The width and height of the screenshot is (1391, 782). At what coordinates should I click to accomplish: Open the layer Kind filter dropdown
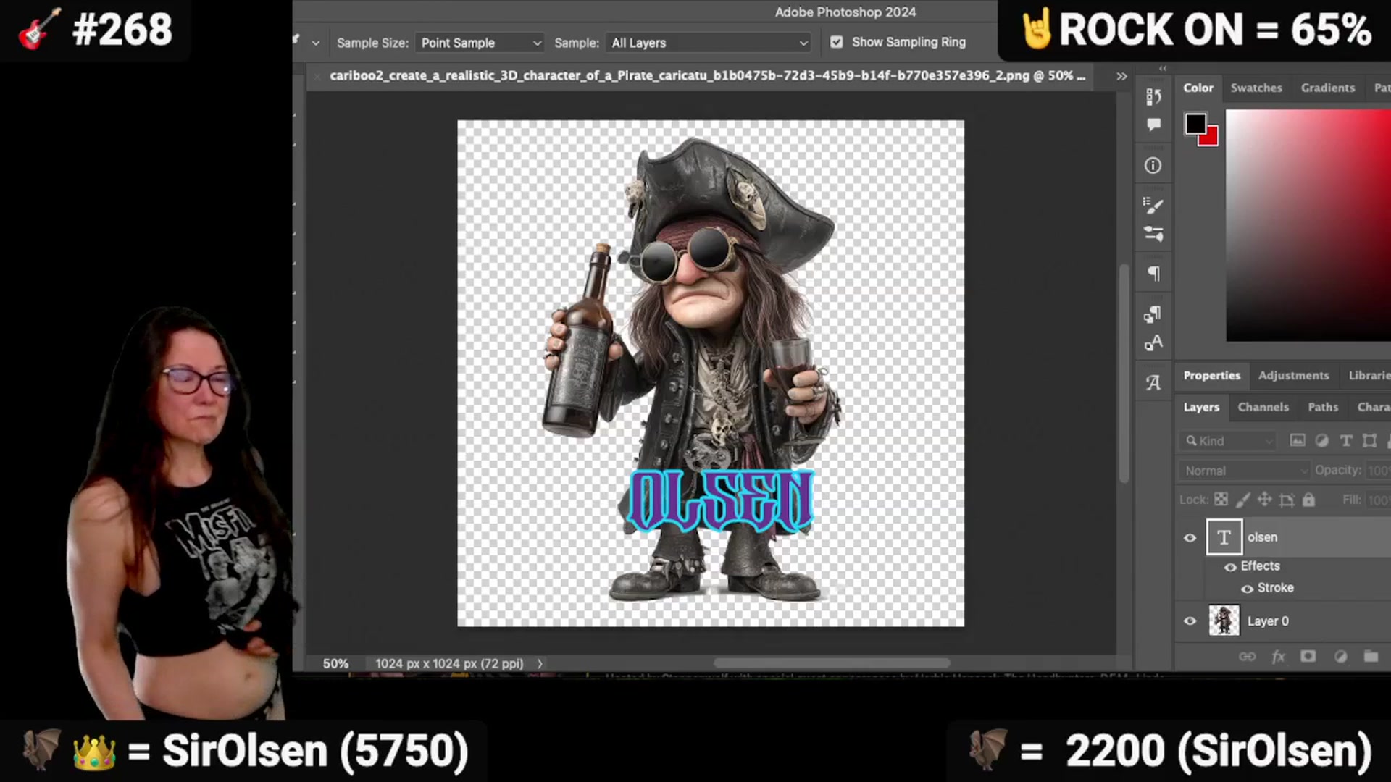1229,440
